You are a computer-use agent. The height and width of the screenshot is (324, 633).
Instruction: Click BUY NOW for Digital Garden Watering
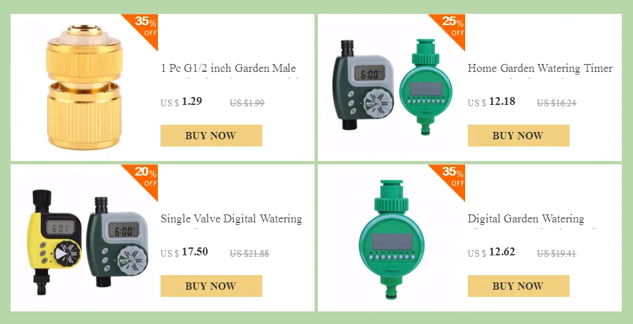[518, 286]
